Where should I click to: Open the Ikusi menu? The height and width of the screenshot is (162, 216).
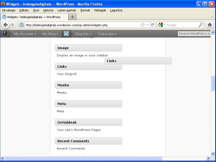click(36, 10)
